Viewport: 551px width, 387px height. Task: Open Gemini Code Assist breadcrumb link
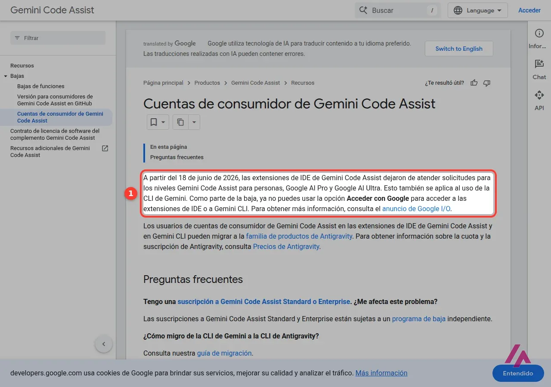coord(255,83)
